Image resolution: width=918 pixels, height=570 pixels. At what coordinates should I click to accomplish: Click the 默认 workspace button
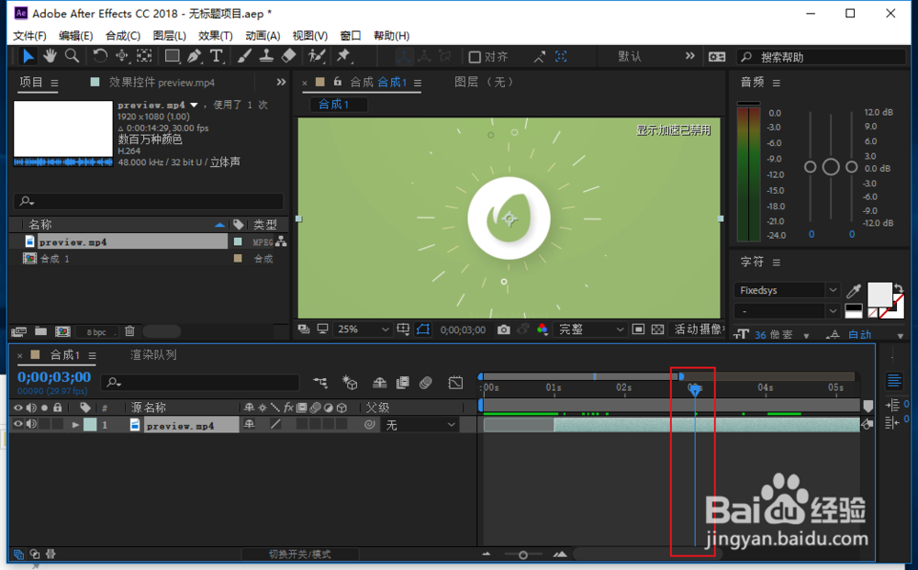630,57
